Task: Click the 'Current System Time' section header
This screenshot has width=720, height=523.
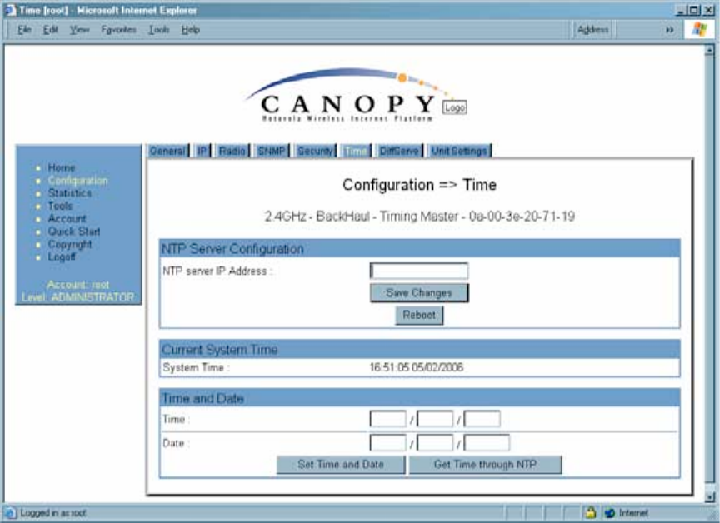Action: 419,350
